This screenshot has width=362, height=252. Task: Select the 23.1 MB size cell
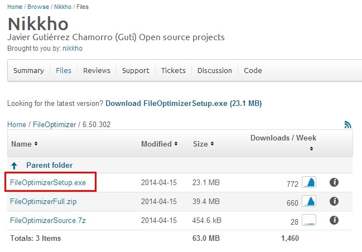pos(206,182)
